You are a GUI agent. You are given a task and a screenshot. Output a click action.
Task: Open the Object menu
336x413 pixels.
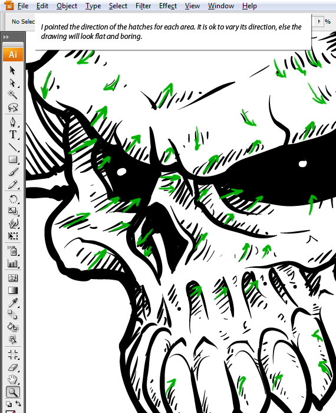point(67,6)
